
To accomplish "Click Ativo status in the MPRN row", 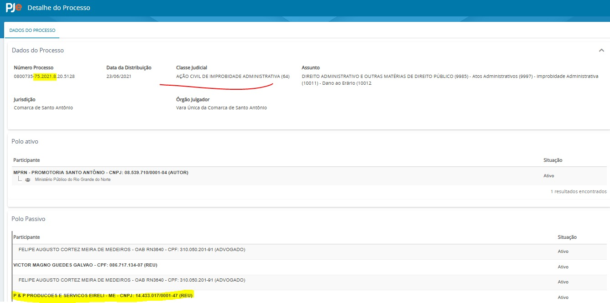I will pyautogui.click(x=549, y=176).
